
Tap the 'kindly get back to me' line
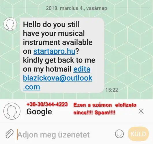(x=59, y=60)
